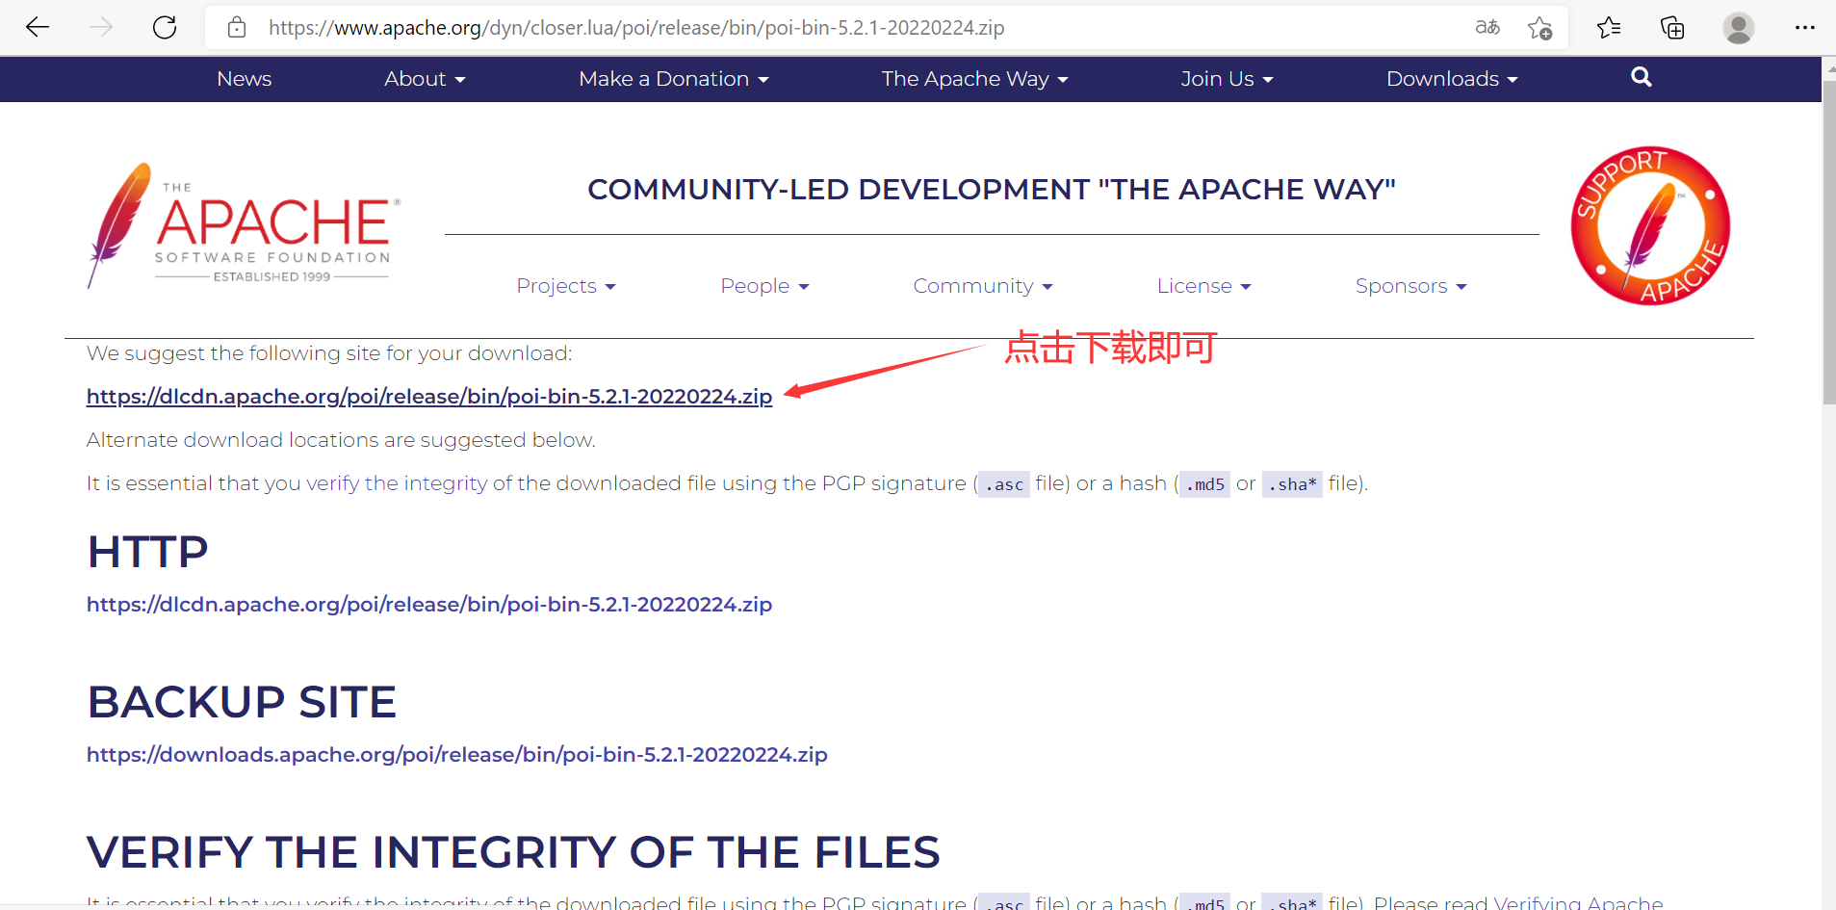Add this page to favorites
The image size is (1836, 910).
pyautogui.click(x=1539, y=28)
